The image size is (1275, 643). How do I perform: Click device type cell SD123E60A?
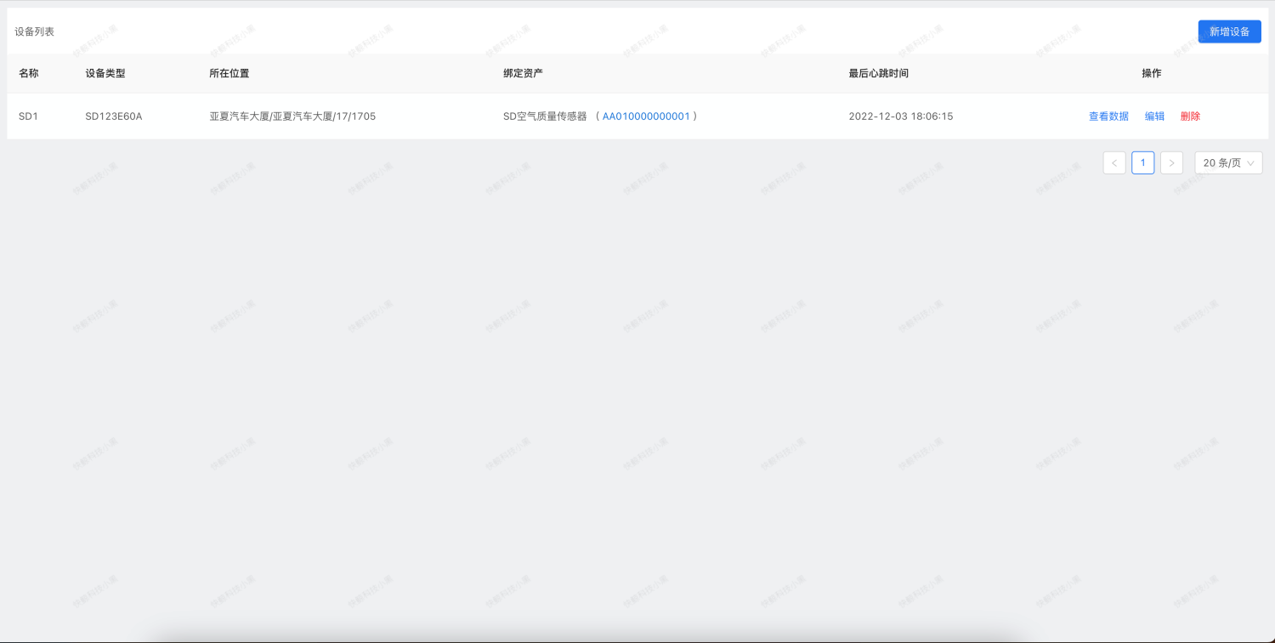click(114, 117)
